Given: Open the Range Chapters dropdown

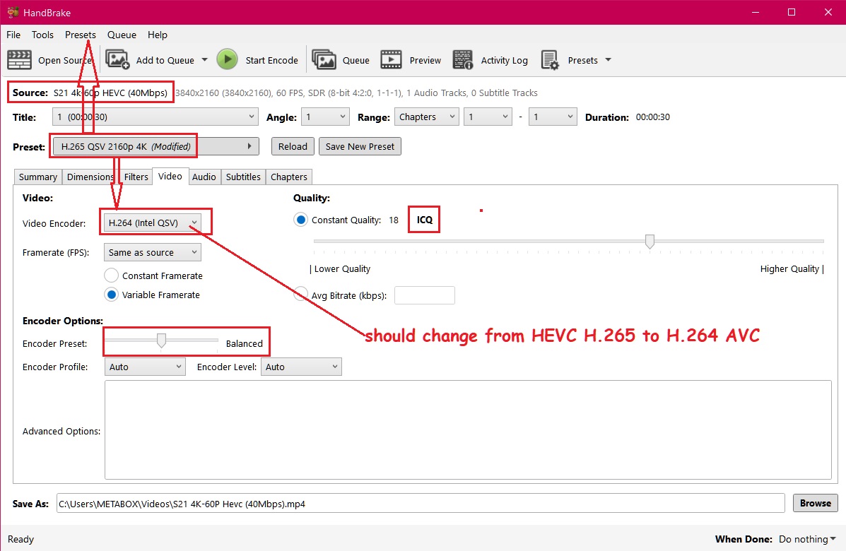Looking at the screenshot, I should (427, 117).
